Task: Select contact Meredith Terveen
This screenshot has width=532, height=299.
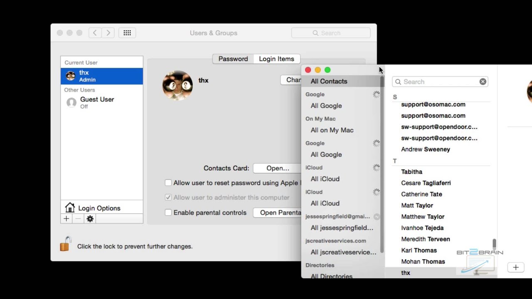Action: click(425, 239)
